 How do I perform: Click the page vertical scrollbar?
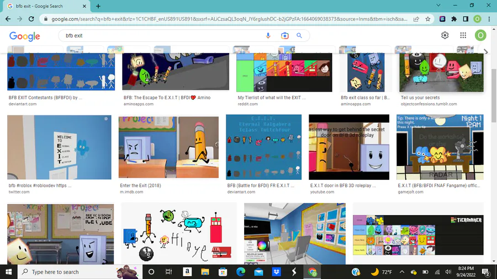494,95
